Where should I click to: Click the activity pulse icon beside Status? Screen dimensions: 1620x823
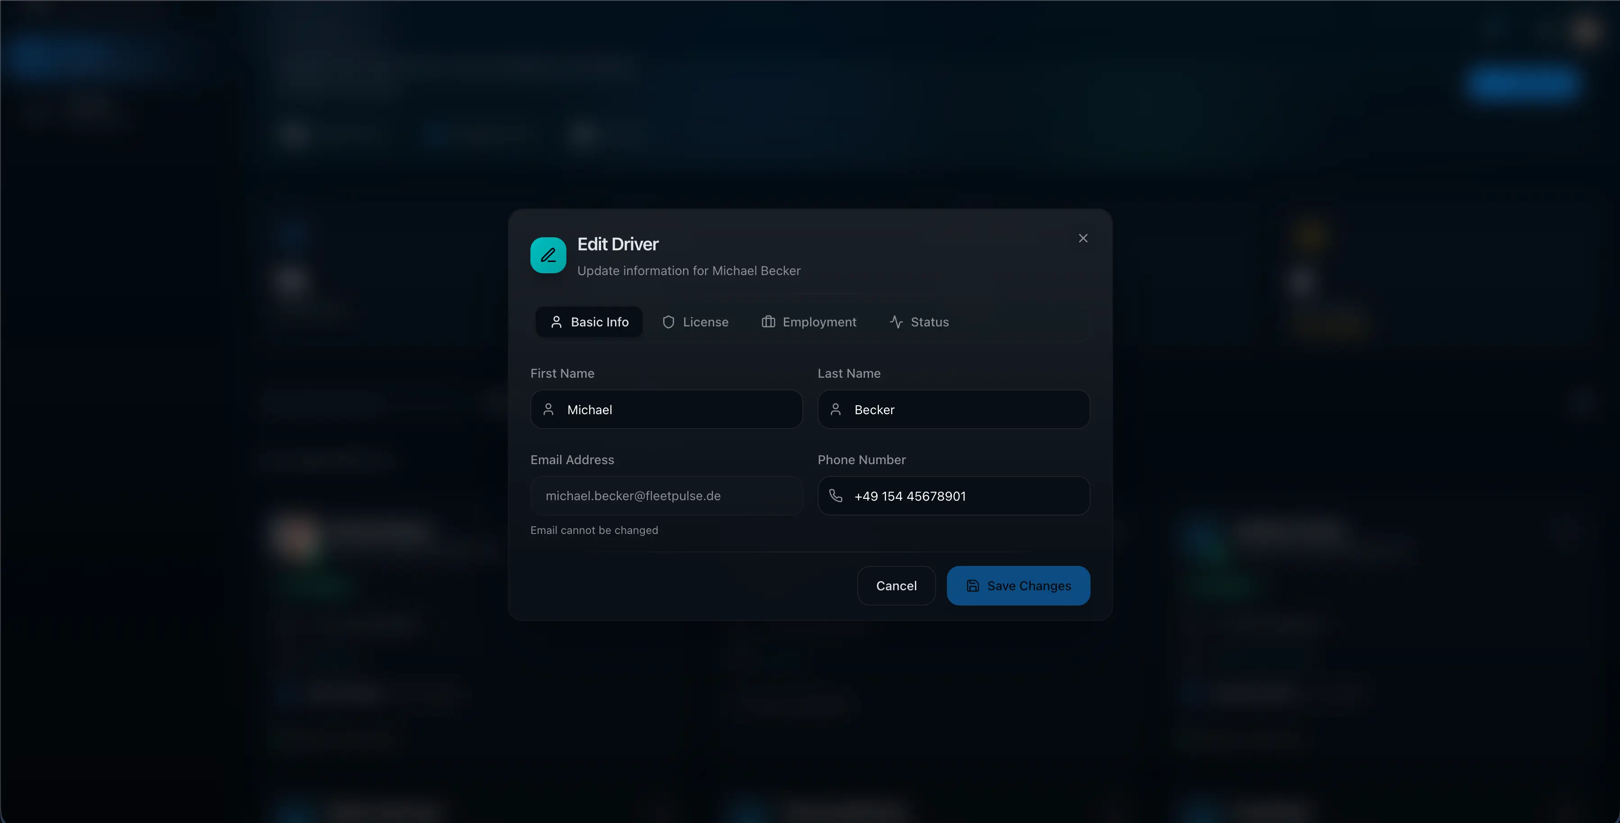pyautogui.click(x=896, y=322)
